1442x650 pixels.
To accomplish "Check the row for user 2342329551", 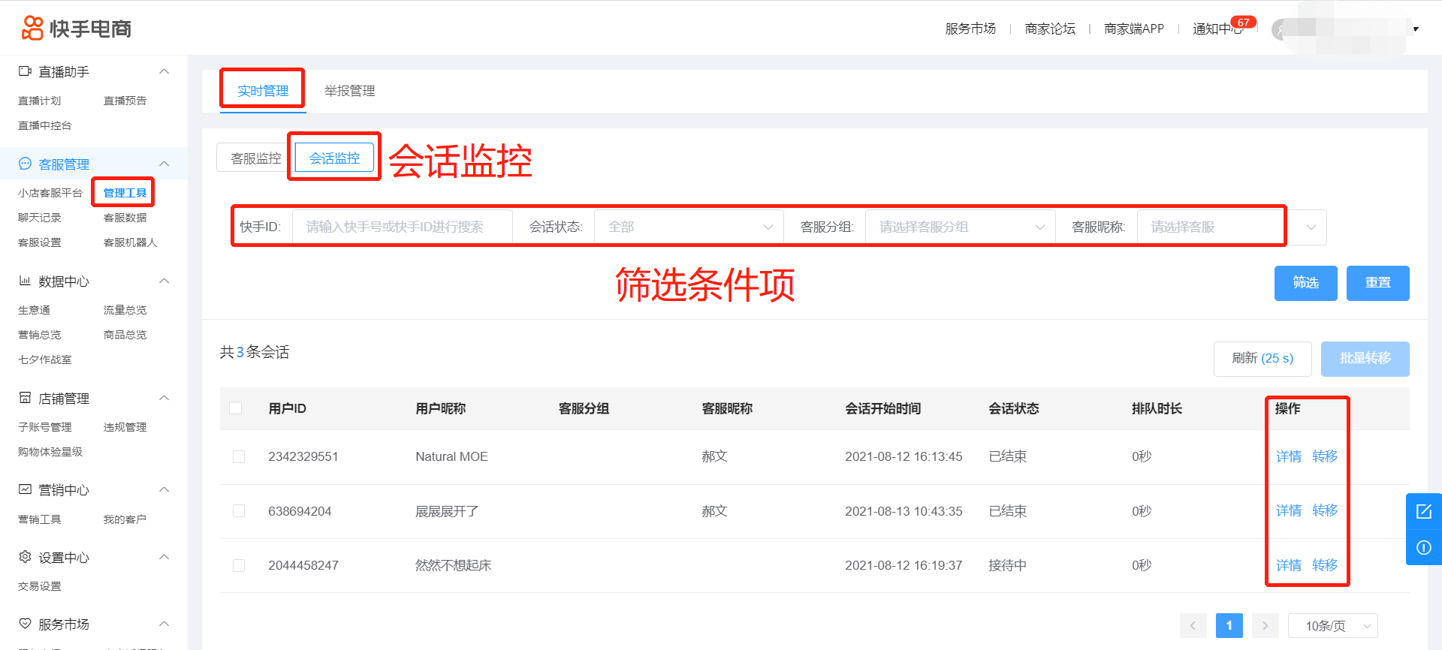I will tap(239, 456).
